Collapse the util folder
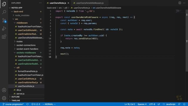This screenshot has height=106, width=188. [15, 67]
